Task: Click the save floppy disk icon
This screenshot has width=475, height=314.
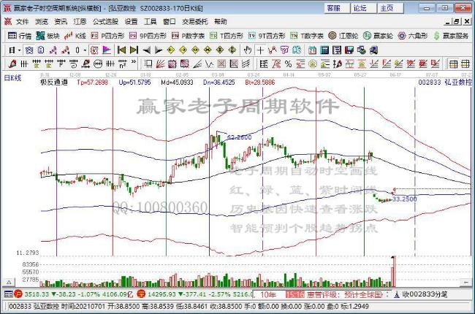Action: 349,50
